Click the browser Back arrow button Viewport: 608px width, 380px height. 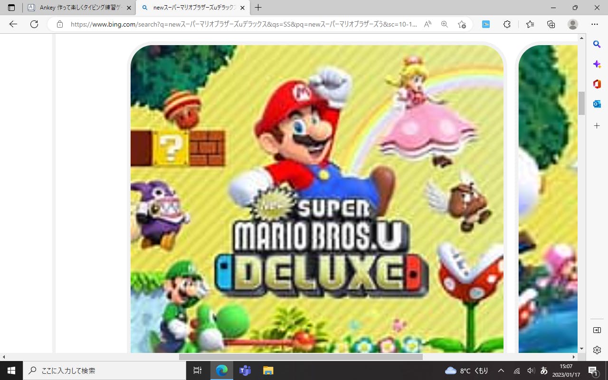pos(13,24)
